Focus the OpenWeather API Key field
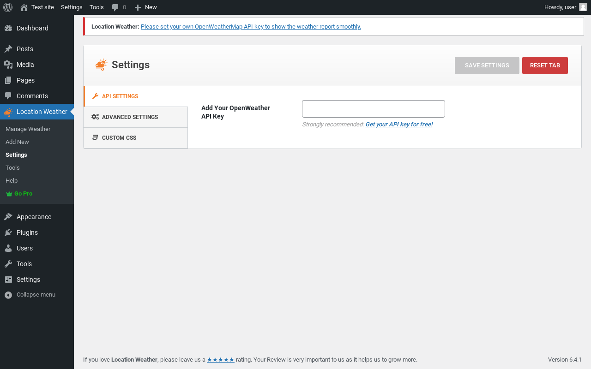Viewport: 591px width, 369px height. (373, 109)
